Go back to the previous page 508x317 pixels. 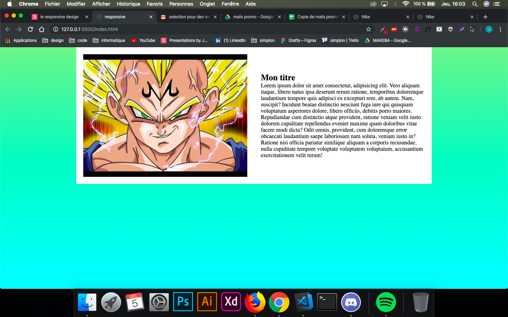coord(8,29)
